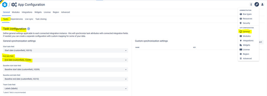Expand the Team Code field dropdown
This screenshot has width=267, height=96.
tap(66, 89)
